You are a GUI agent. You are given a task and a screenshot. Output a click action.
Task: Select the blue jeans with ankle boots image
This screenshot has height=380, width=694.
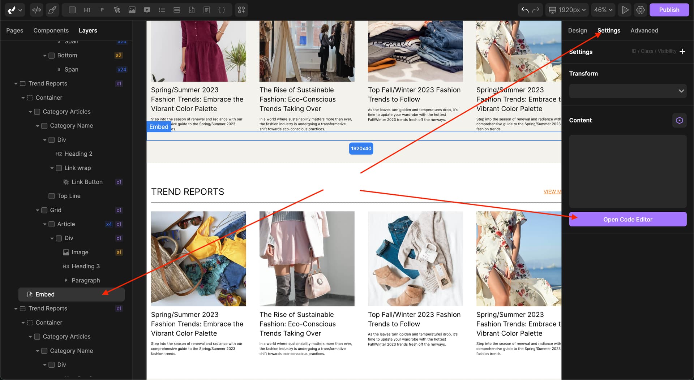coord(415,259)
